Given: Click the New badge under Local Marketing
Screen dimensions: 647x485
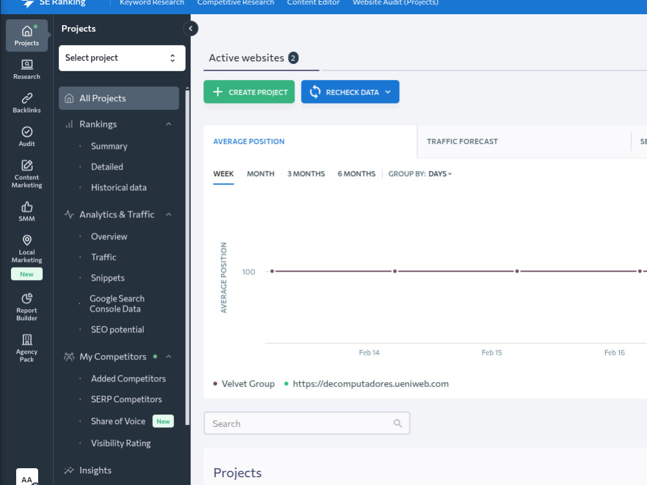Looking at the screenshot, I should [27, 274].
